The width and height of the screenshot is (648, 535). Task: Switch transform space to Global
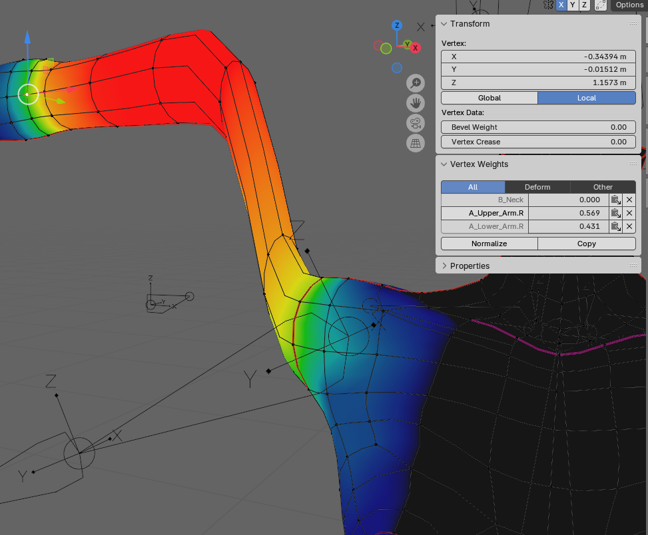point(489,98)
